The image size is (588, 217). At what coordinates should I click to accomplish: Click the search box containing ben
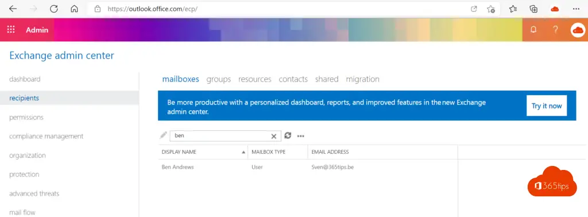tap(225, 135)
